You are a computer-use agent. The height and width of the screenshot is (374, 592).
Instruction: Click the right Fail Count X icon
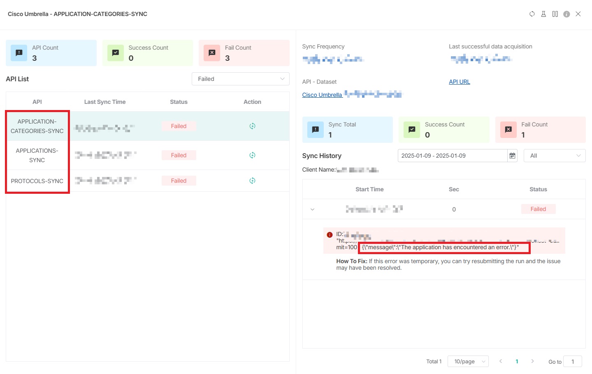pyautogui.click(x=508, y=130)
